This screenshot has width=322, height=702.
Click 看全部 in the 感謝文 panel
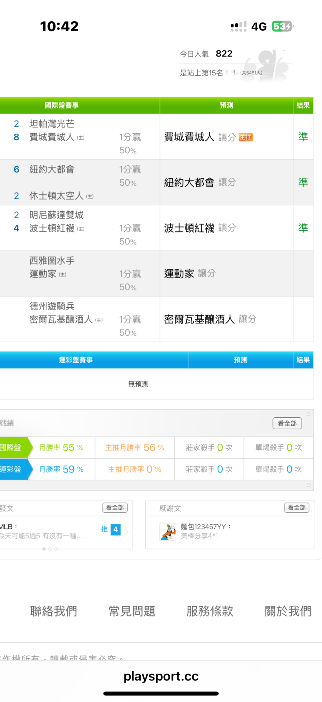click(x=297, y=508)
